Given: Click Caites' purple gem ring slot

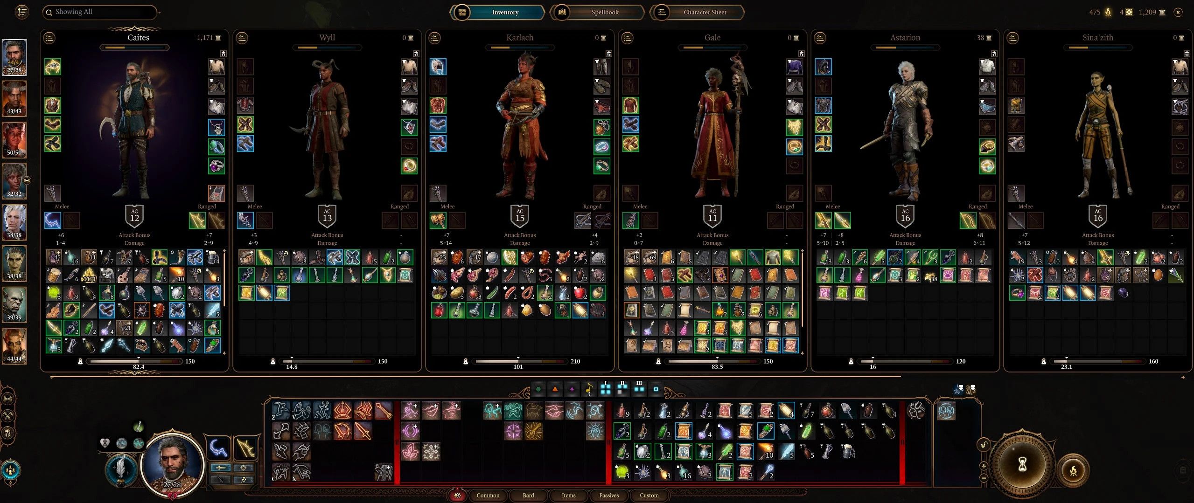Looking at the screenshot, I should click(216, 166).
